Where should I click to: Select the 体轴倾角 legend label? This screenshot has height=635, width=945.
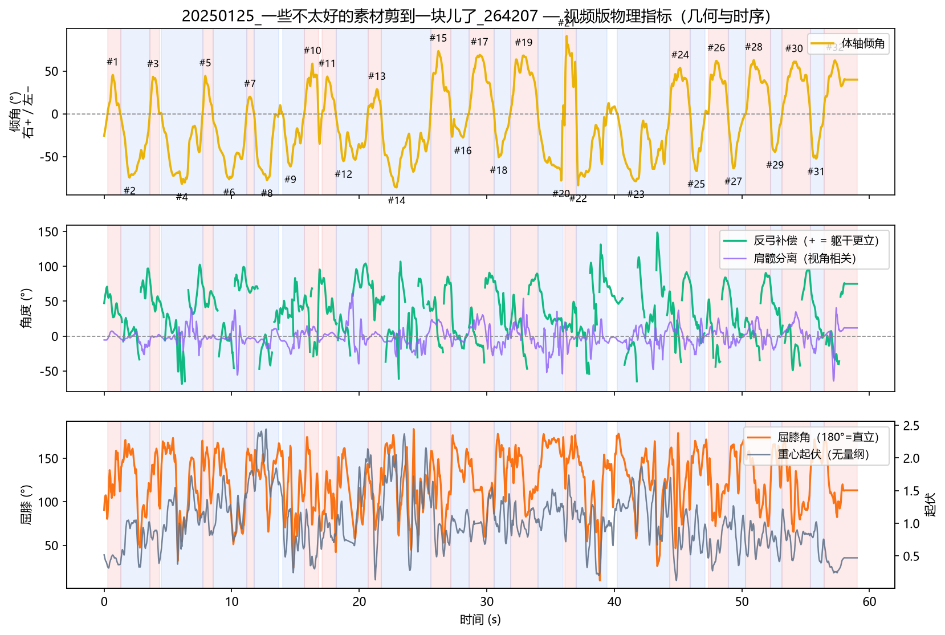click(863, 44)
